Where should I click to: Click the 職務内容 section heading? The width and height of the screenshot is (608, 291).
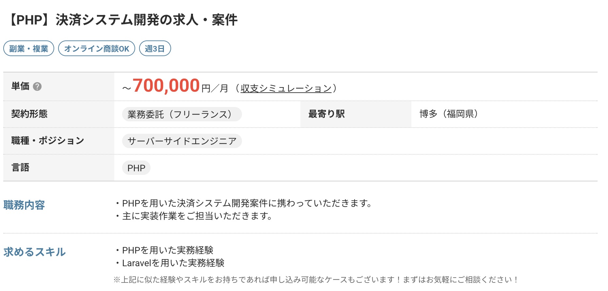click(x=24, y=205)
